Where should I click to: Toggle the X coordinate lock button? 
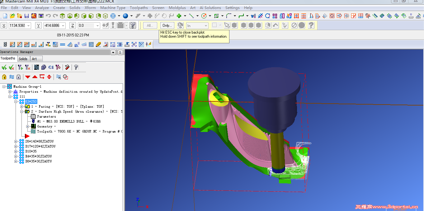(4, 26)
